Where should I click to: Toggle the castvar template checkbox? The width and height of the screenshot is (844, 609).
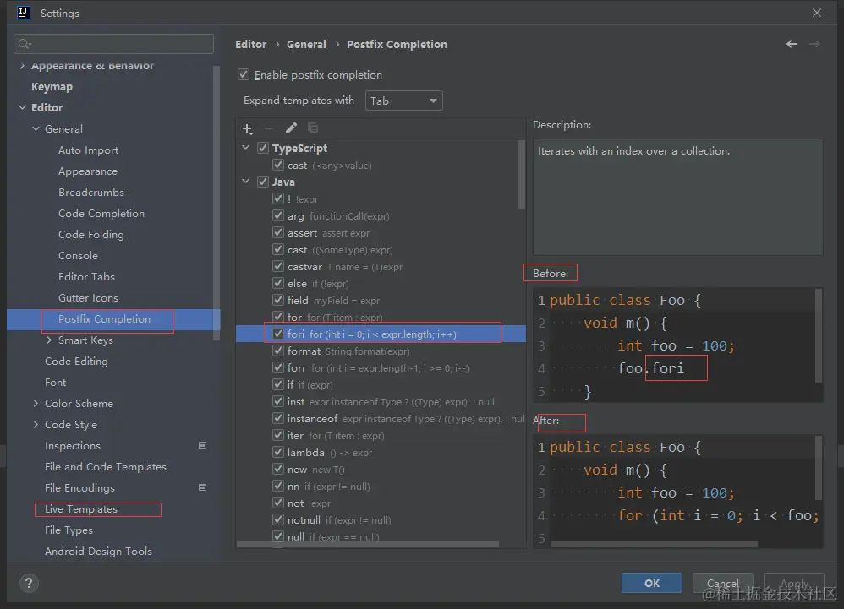pos(277,266)
